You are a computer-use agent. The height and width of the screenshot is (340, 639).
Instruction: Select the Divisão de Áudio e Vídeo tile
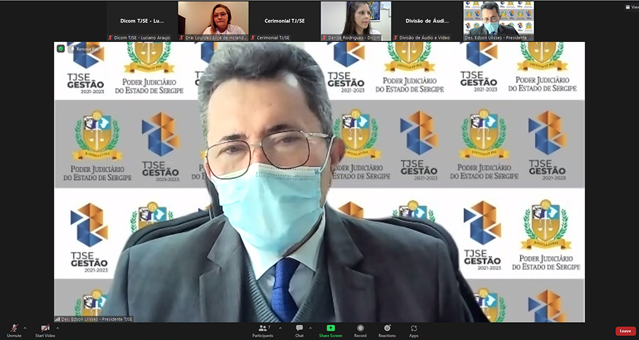[427, 21]
